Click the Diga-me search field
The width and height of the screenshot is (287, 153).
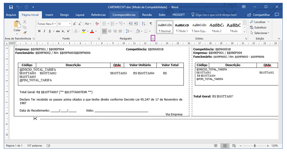tap(214, 15)
